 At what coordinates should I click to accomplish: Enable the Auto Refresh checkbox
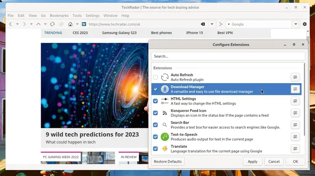[155, 77]
